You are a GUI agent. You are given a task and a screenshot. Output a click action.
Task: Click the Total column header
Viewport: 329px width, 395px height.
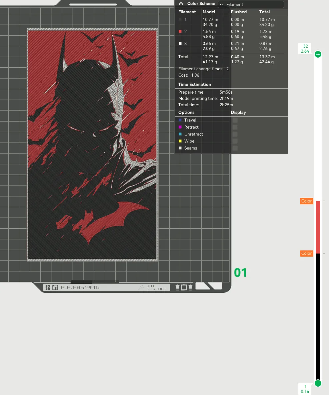(x=264, y=12)
